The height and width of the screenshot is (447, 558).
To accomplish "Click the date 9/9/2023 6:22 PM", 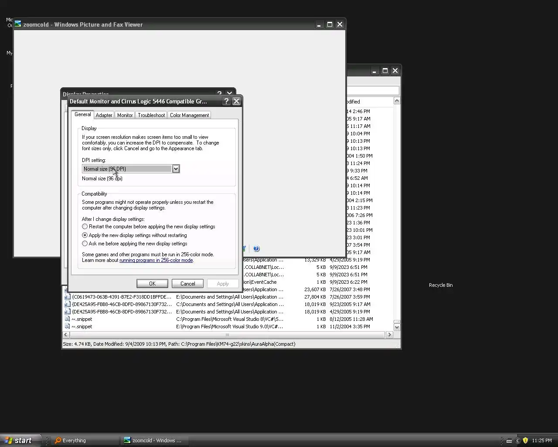I will tap(348, 282).
